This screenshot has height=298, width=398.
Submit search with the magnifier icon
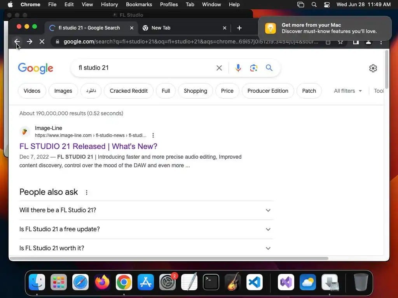[x=269, y=68]
